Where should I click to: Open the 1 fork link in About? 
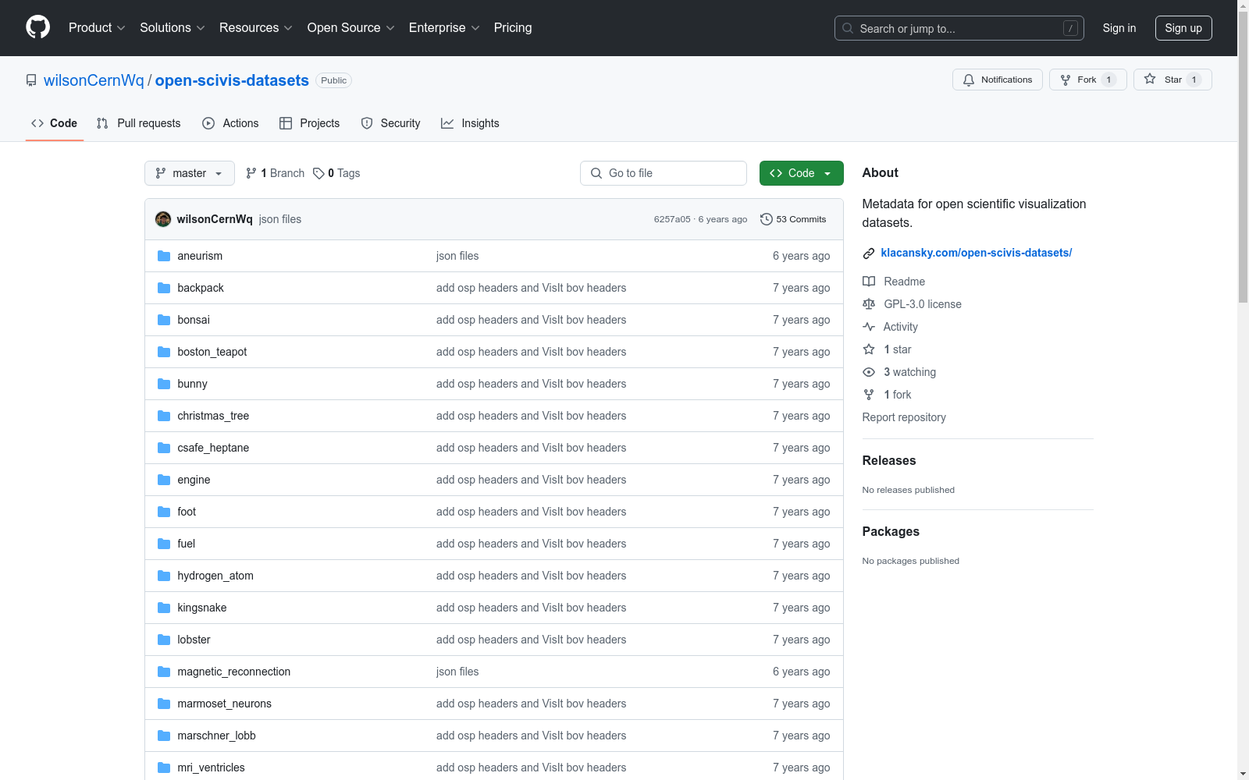point(898,395)
